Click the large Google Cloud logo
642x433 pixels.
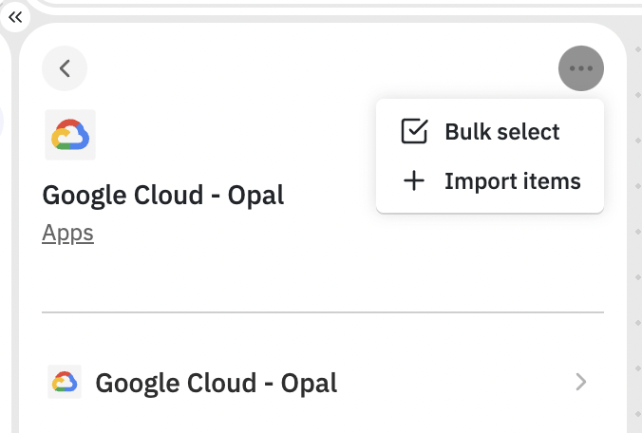click(x=70, y=135)
